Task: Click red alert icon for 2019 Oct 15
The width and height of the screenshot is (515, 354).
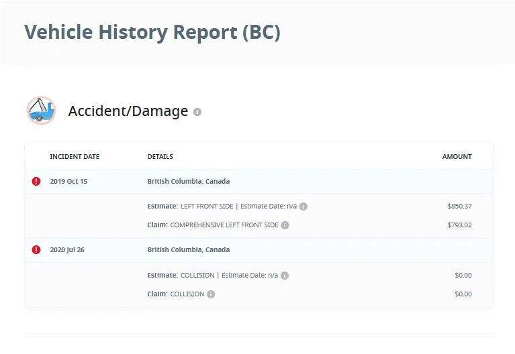Action: point(36,181)
